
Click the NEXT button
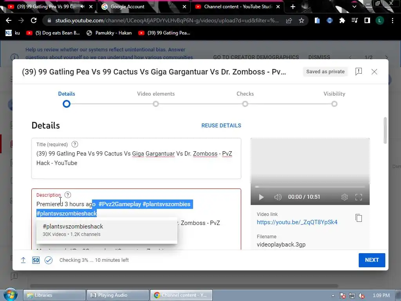[x=372, y=260]
